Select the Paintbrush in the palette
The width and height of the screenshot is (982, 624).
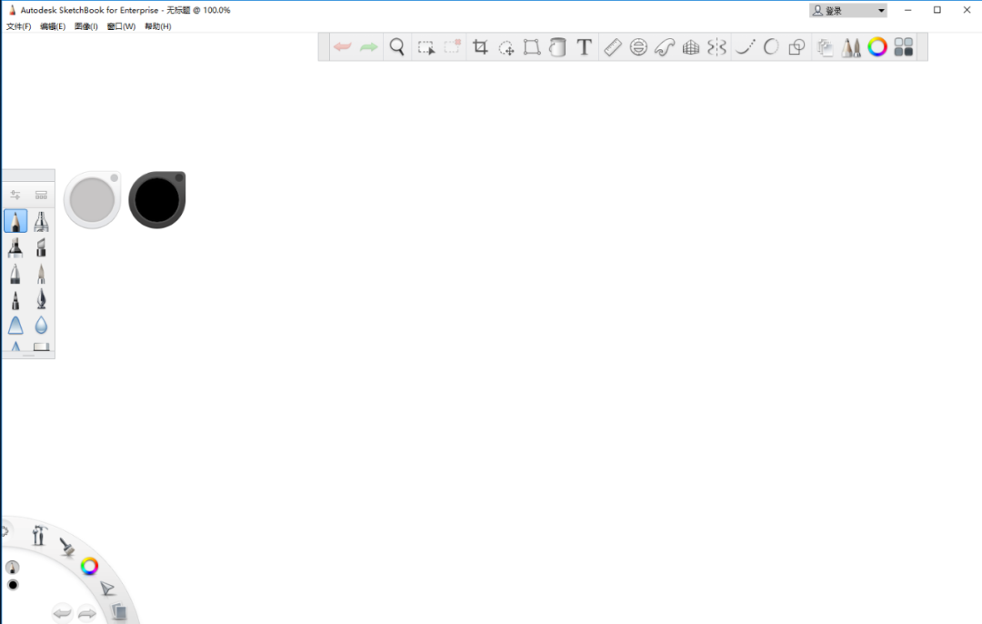[x=41, y=274]
